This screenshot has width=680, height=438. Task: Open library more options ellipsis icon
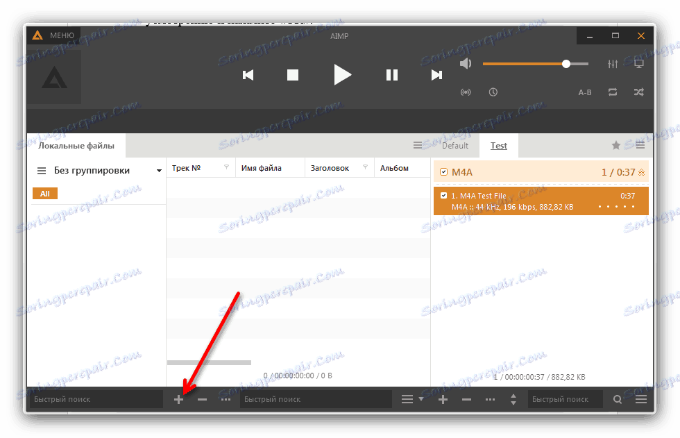pyautogui.click(x=226, y=399)
